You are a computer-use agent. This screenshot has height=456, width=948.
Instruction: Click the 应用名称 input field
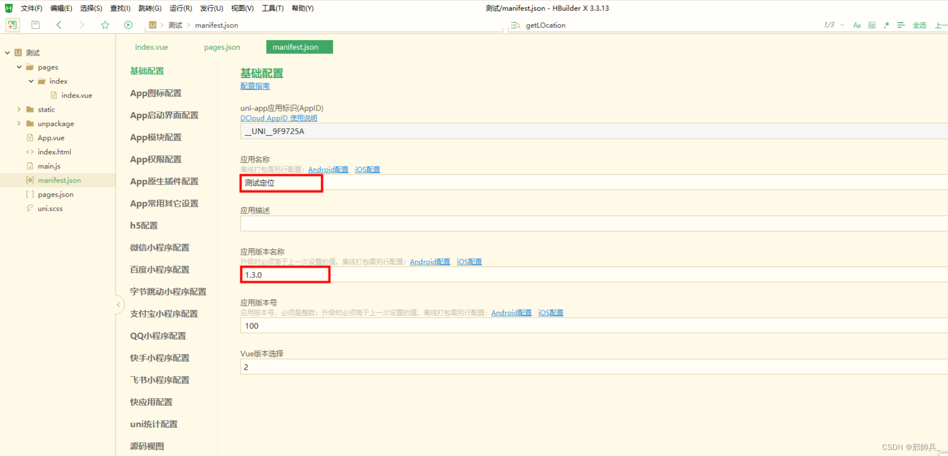point(594,183)
